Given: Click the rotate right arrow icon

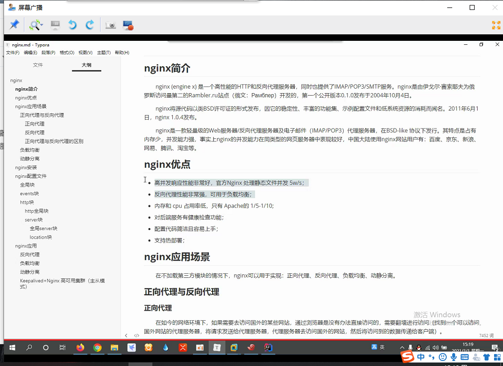Looking at the screenshot, I should [90, 25].
